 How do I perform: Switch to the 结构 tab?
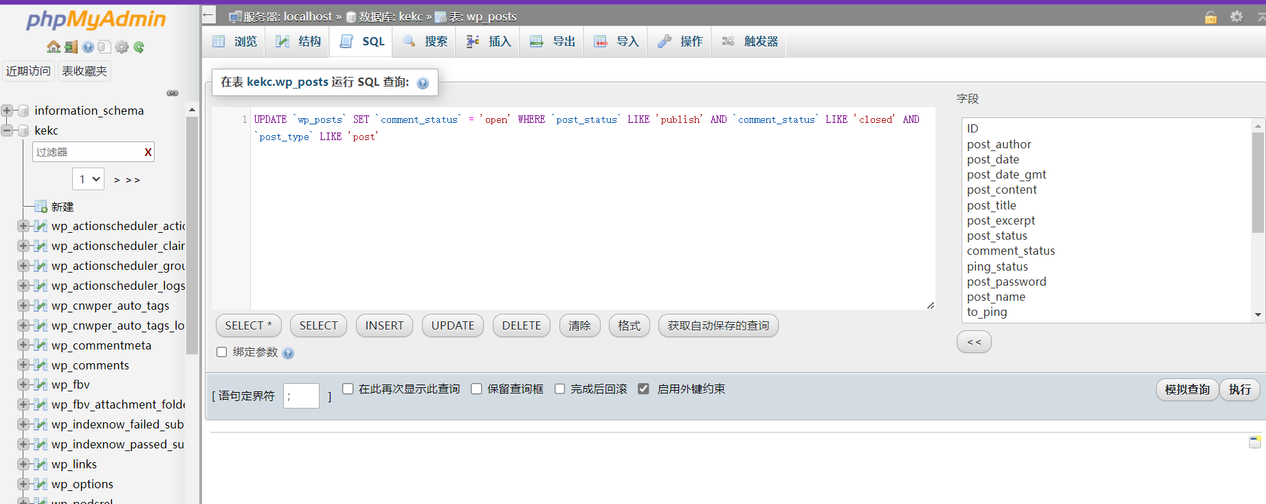click(x=298, y=42)
